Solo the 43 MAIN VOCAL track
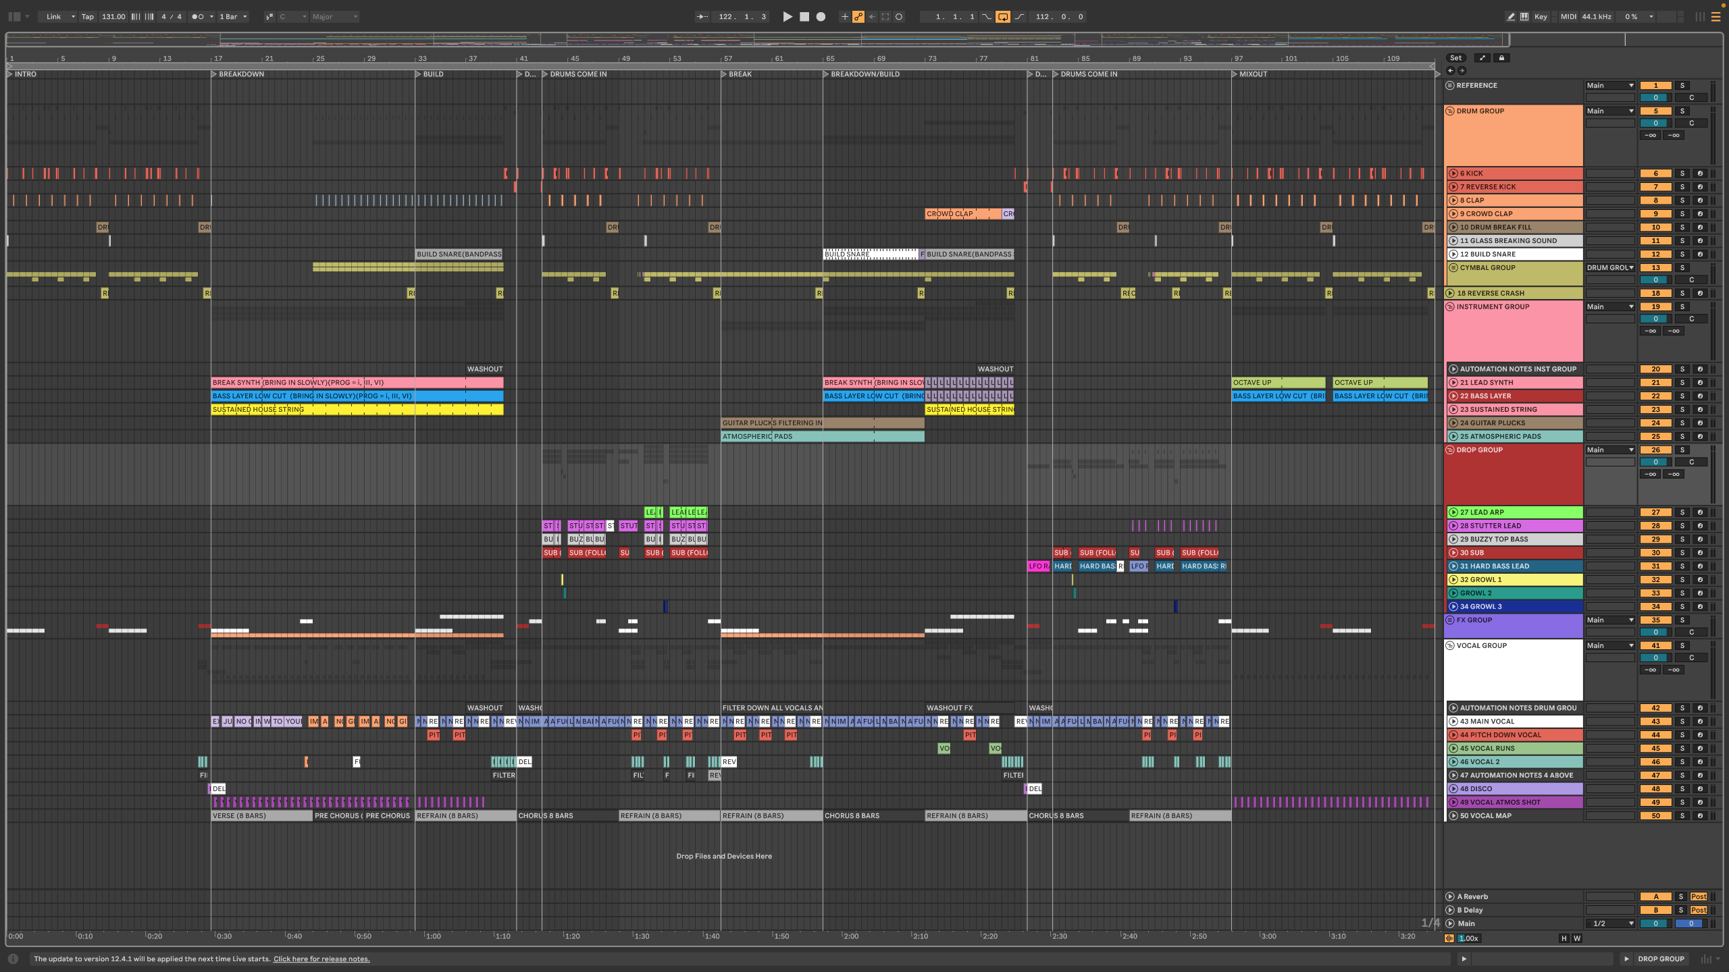Screen dimensions: 1729x972 pyautogui.click(x=1682, y=722)
